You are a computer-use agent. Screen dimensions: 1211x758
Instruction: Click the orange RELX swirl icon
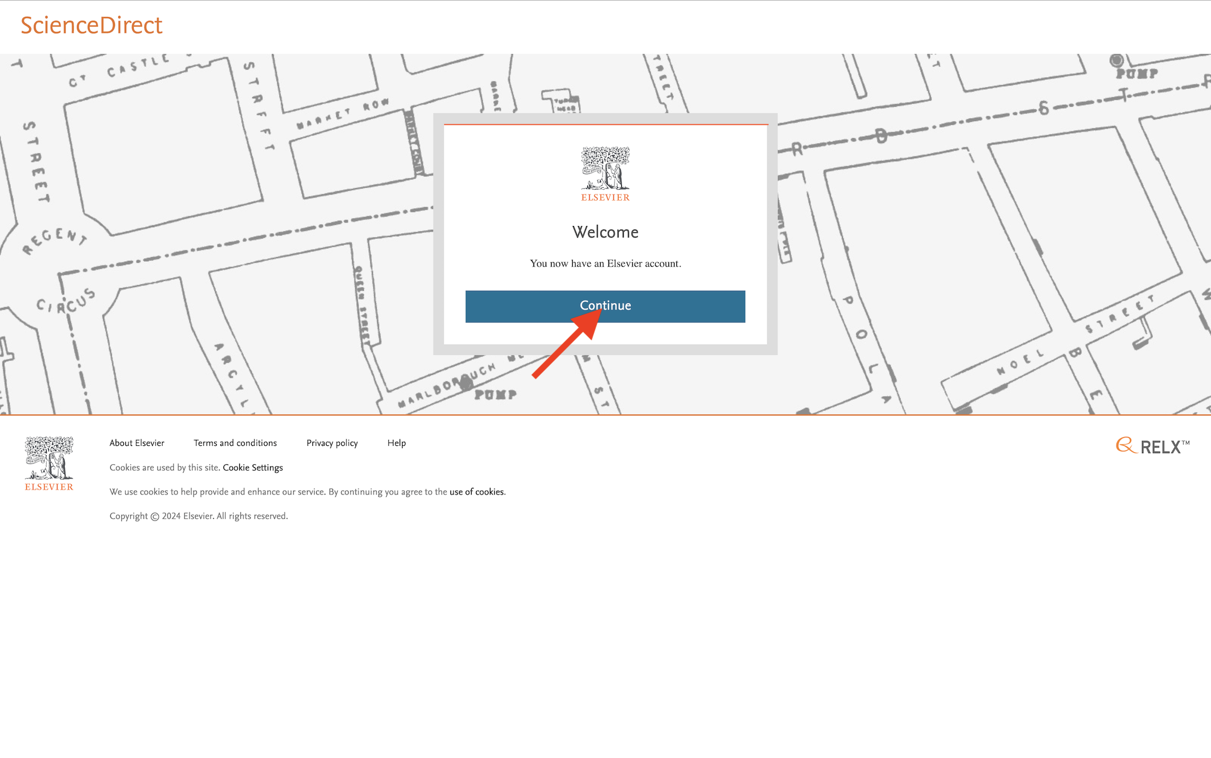click(x=1125, y=445)
